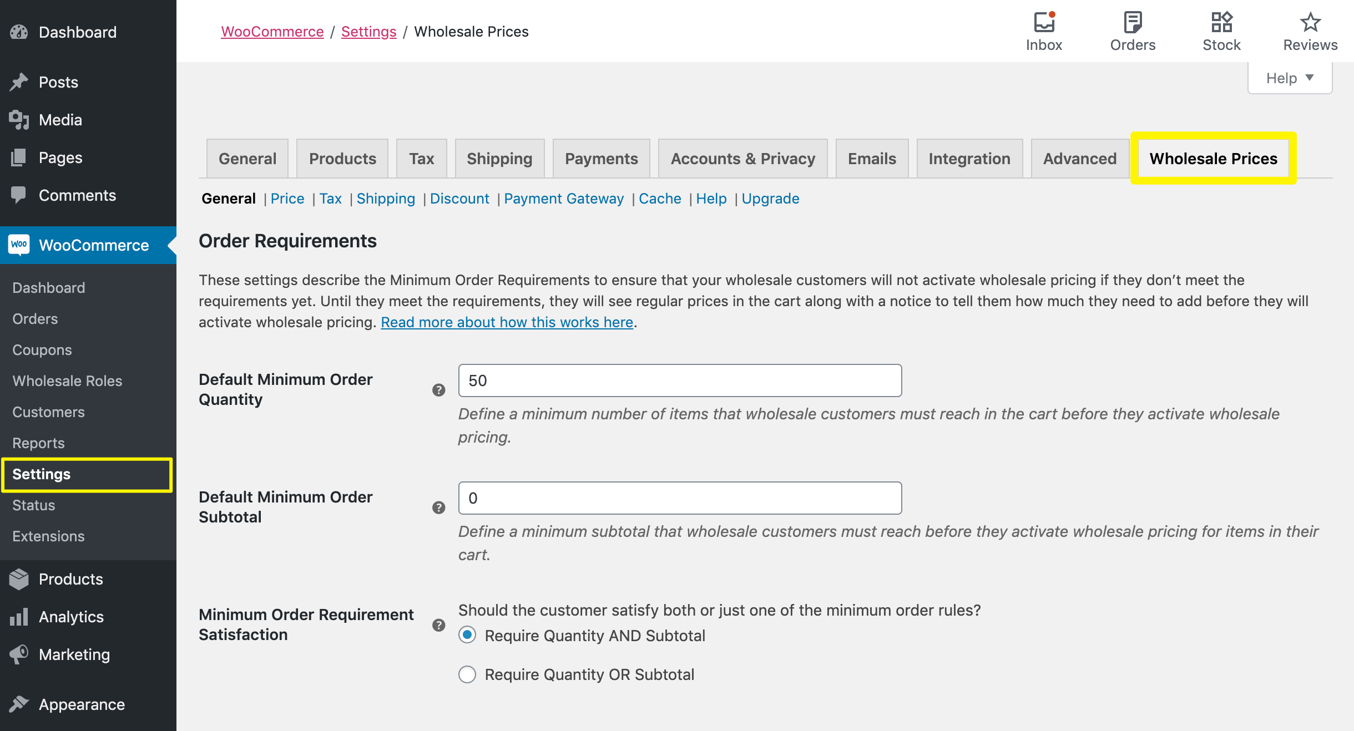Focus the Default Minimum Order Quantity field
The width and height of the screenshot is (1354, 731).
pos(680,380)
